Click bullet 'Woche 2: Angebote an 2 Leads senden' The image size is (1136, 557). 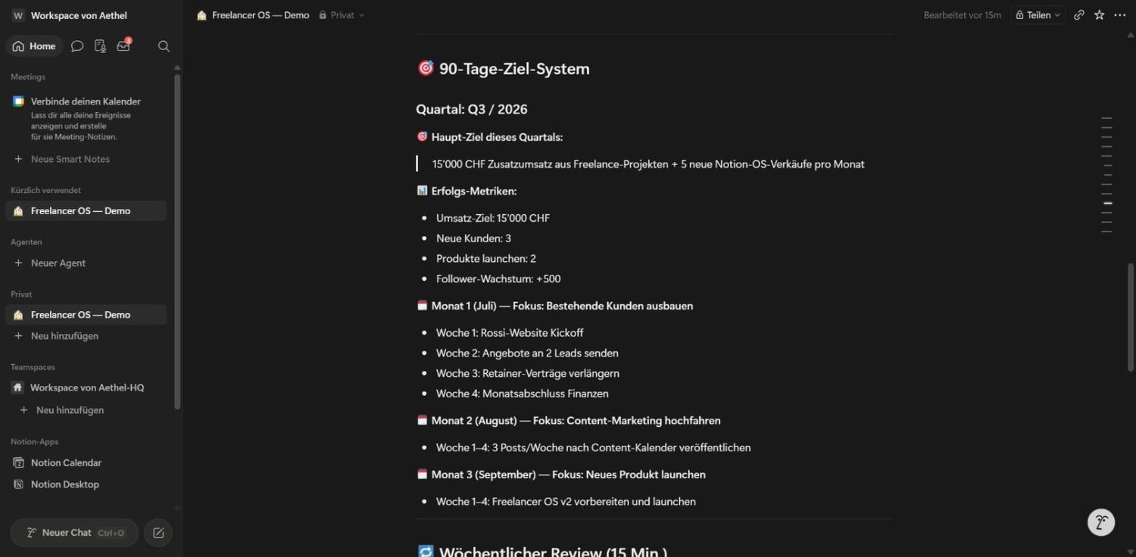(527, 353)
